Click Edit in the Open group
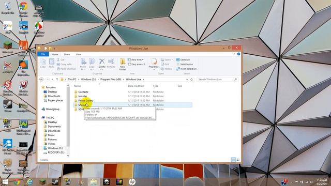The width and height of the screenshot is (331, 186). (x=165, y=64)
